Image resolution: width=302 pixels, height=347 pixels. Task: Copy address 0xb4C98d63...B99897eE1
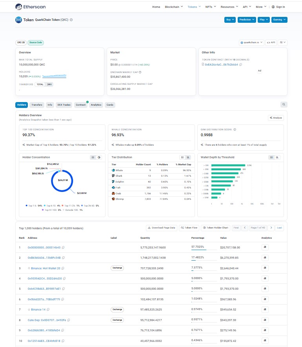coord(64,289)
